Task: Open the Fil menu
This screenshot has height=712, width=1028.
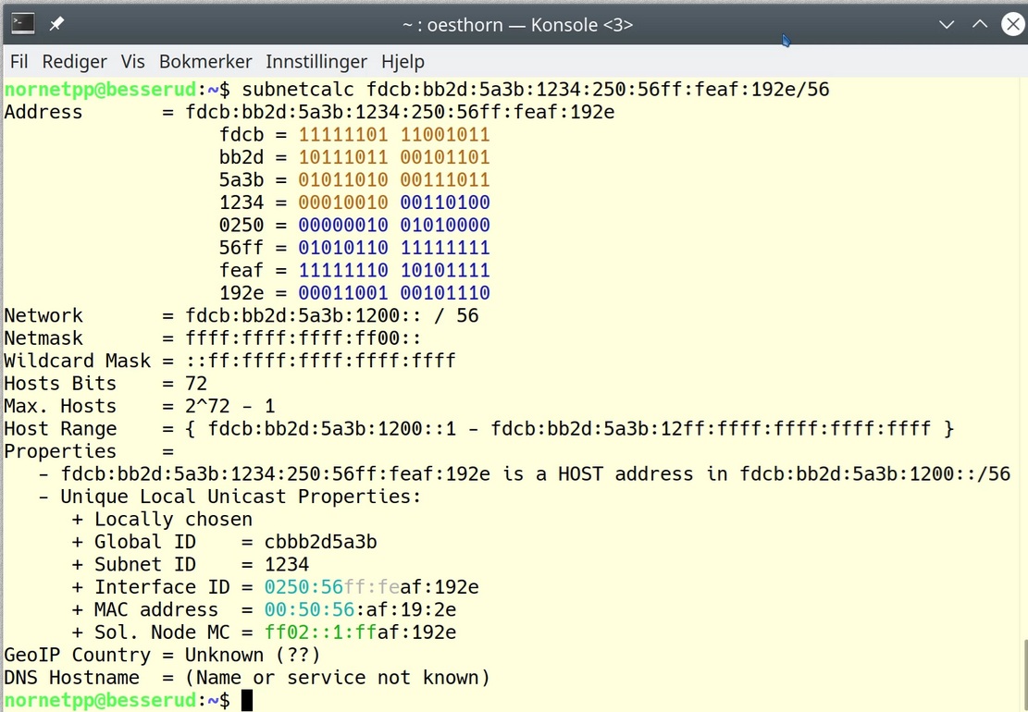Action: tap(19, 62)
